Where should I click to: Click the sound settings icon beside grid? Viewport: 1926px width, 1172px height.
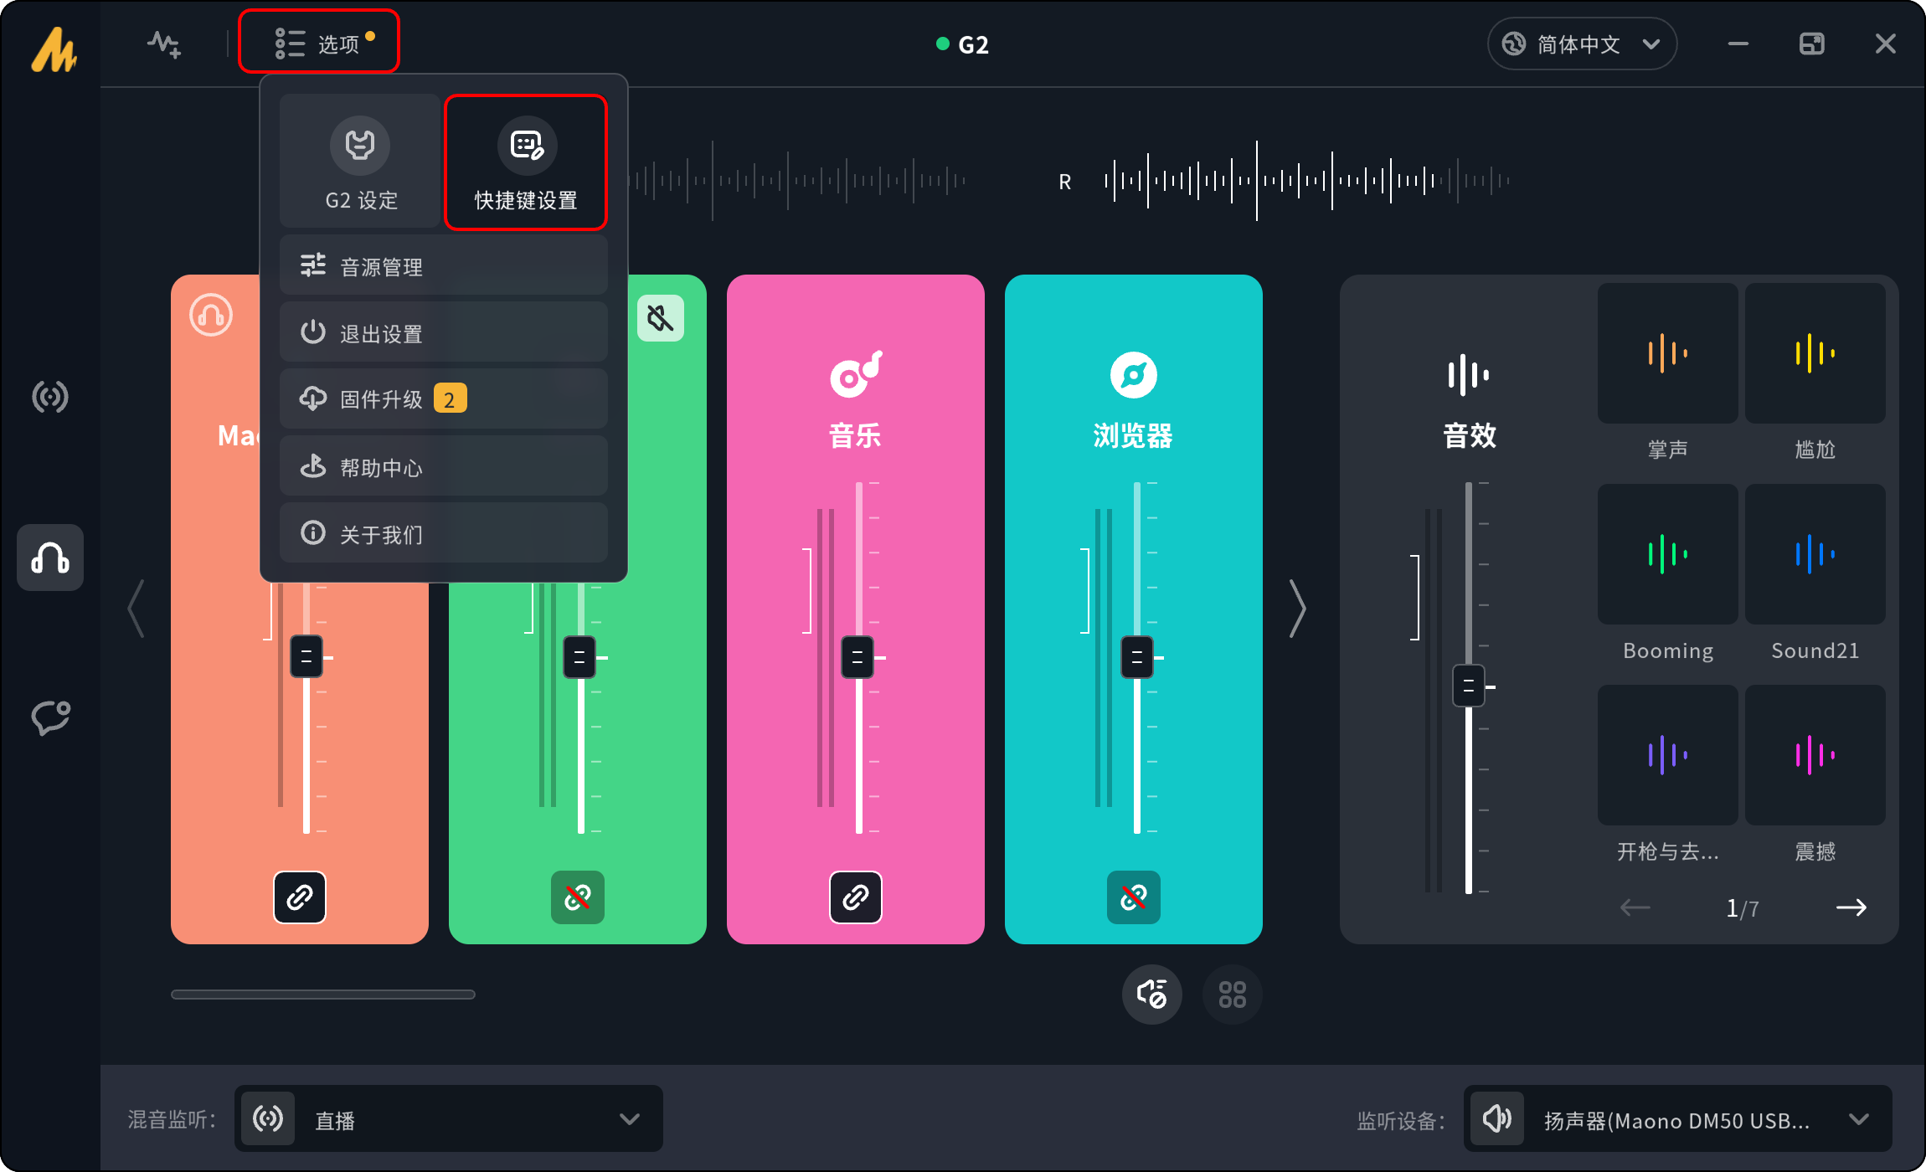coord(1152,995)
